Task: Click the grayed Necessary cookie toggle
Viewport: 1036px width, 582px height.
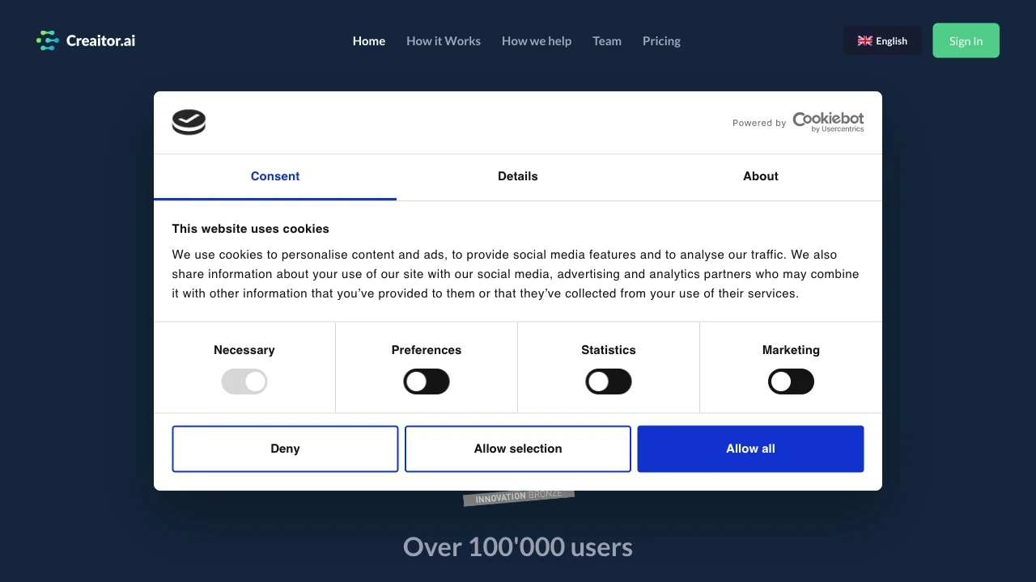Action: click(x=244, y=381)
